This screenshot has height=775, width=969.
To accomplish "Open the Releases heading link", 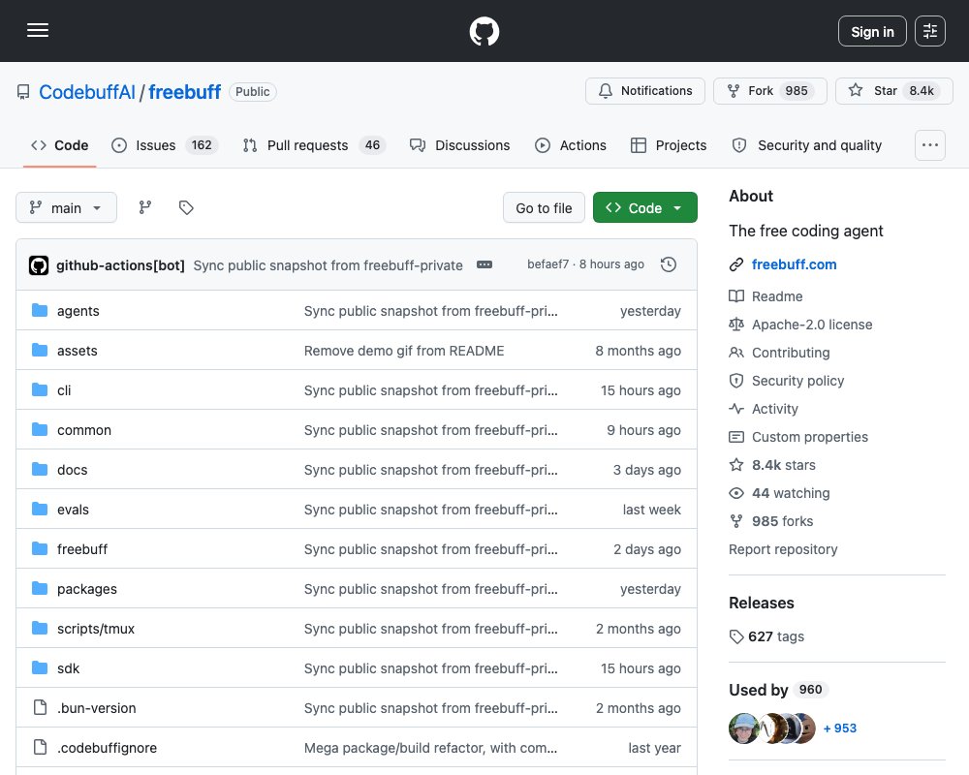I will (762, 603).
